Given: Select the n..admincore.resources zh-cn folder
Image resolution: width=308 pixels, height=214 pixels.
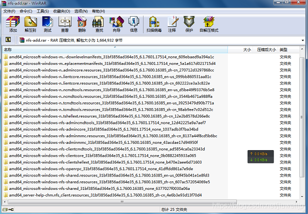Looking at the screenshot, I should 111,70.
